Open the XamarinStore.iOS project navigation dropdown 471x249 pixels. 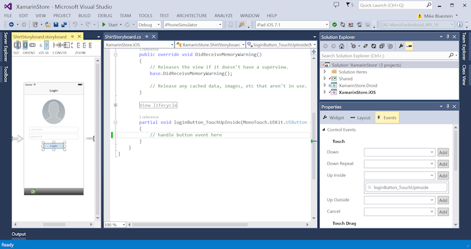click(x=139, y=44)
